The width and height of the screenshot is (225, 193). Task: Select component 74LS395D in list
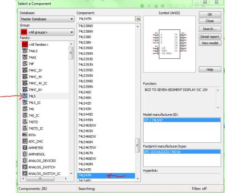click(86, 70)
